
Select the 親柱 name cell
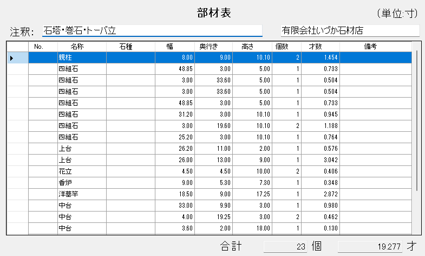pyautogui.click(x=82, y=57)
